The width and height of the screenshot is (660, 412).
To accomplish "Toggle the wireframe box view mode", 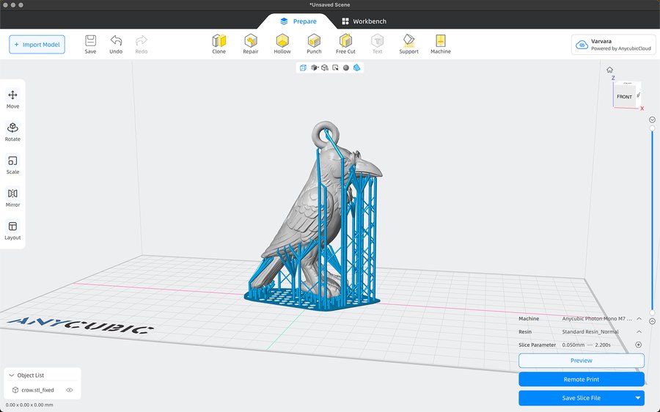I will pos(302,67).
